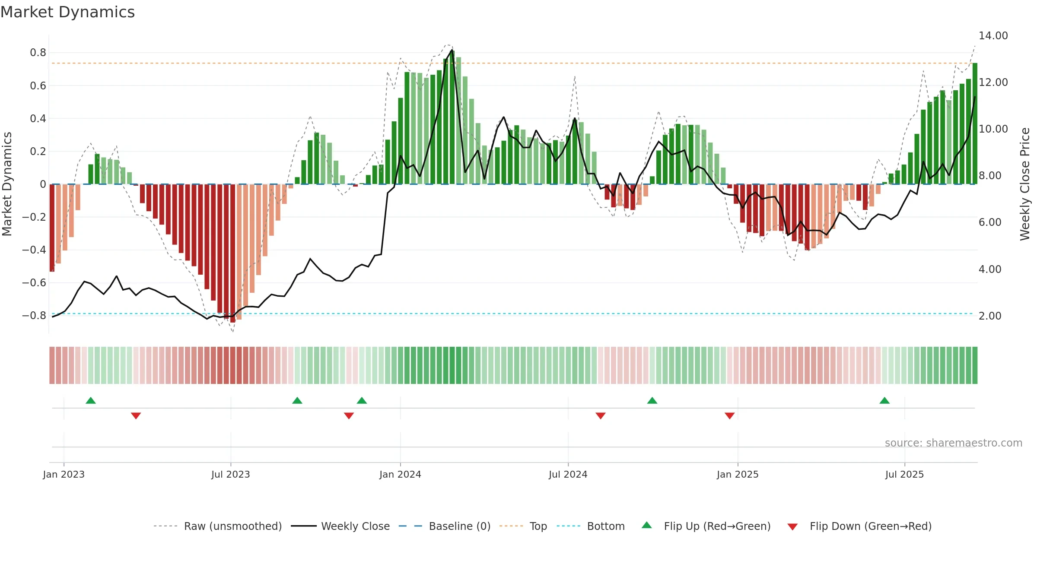Click the Flip Up (Red→Green) legend entry
The height and width of the screenshot is (583, 1037).
(706, 526)
